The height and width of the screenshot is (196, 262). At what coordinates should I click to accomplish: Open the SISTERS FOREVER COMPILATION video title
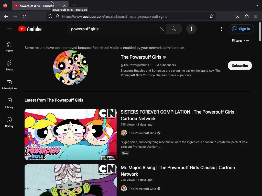pos(178,115)
